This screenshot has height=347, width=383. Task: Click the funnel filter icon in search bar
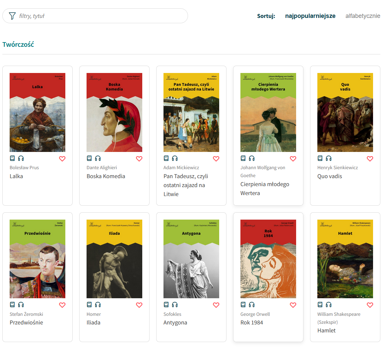[x=12, y=16]
